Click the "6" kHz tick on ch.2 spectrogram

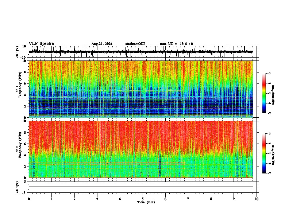click(26, 144)
